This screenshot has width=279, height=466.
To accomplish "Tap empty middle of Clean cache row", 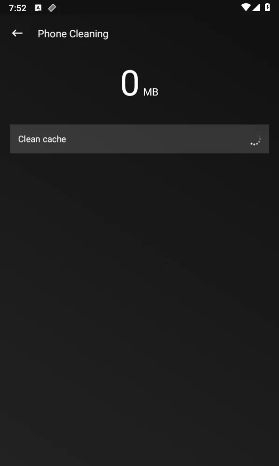I will (x=157, y=139).
